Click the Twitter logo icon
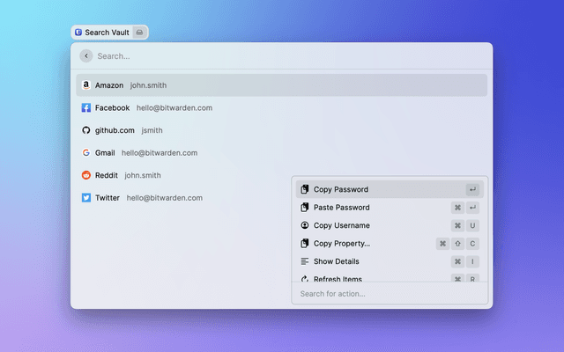The image size is (564, 352). 86,198
